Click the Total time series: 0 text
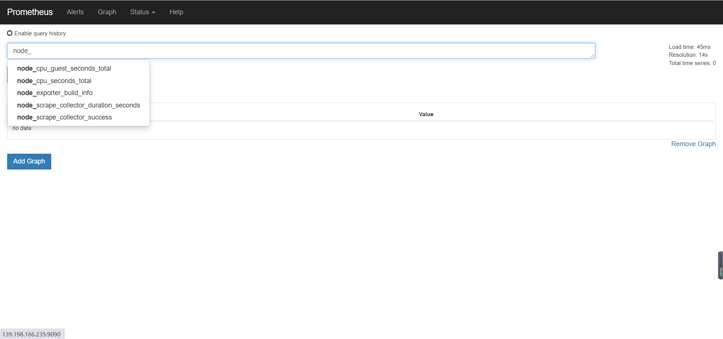Image resolution: width=723 pixels, height=339 pixels. 692,63
